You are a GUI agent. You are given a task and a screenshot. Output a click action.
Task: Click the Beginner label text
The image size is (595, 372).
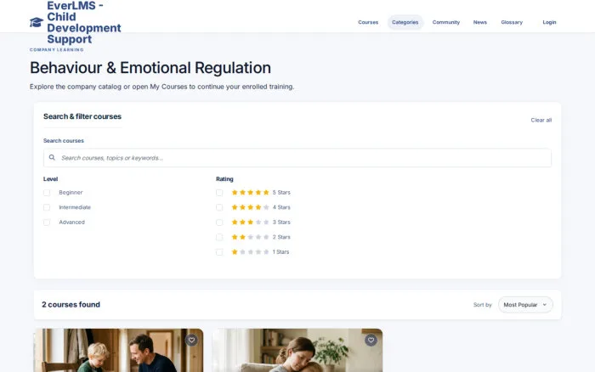point(71,193)
